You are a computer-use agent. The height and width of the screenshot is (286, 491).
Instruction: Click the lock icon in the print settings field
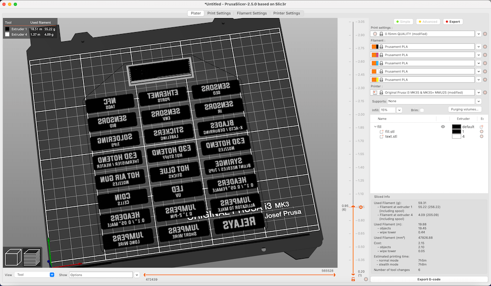coord(381,34)
